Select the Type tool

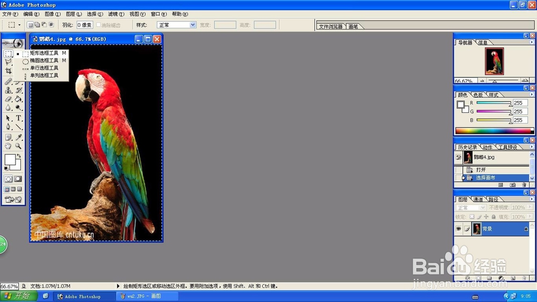[18, 118]
